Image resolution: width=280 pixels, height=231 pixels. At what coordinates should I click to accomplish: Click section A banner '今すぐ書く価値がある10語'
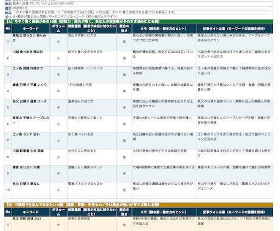tap(139, 21)
